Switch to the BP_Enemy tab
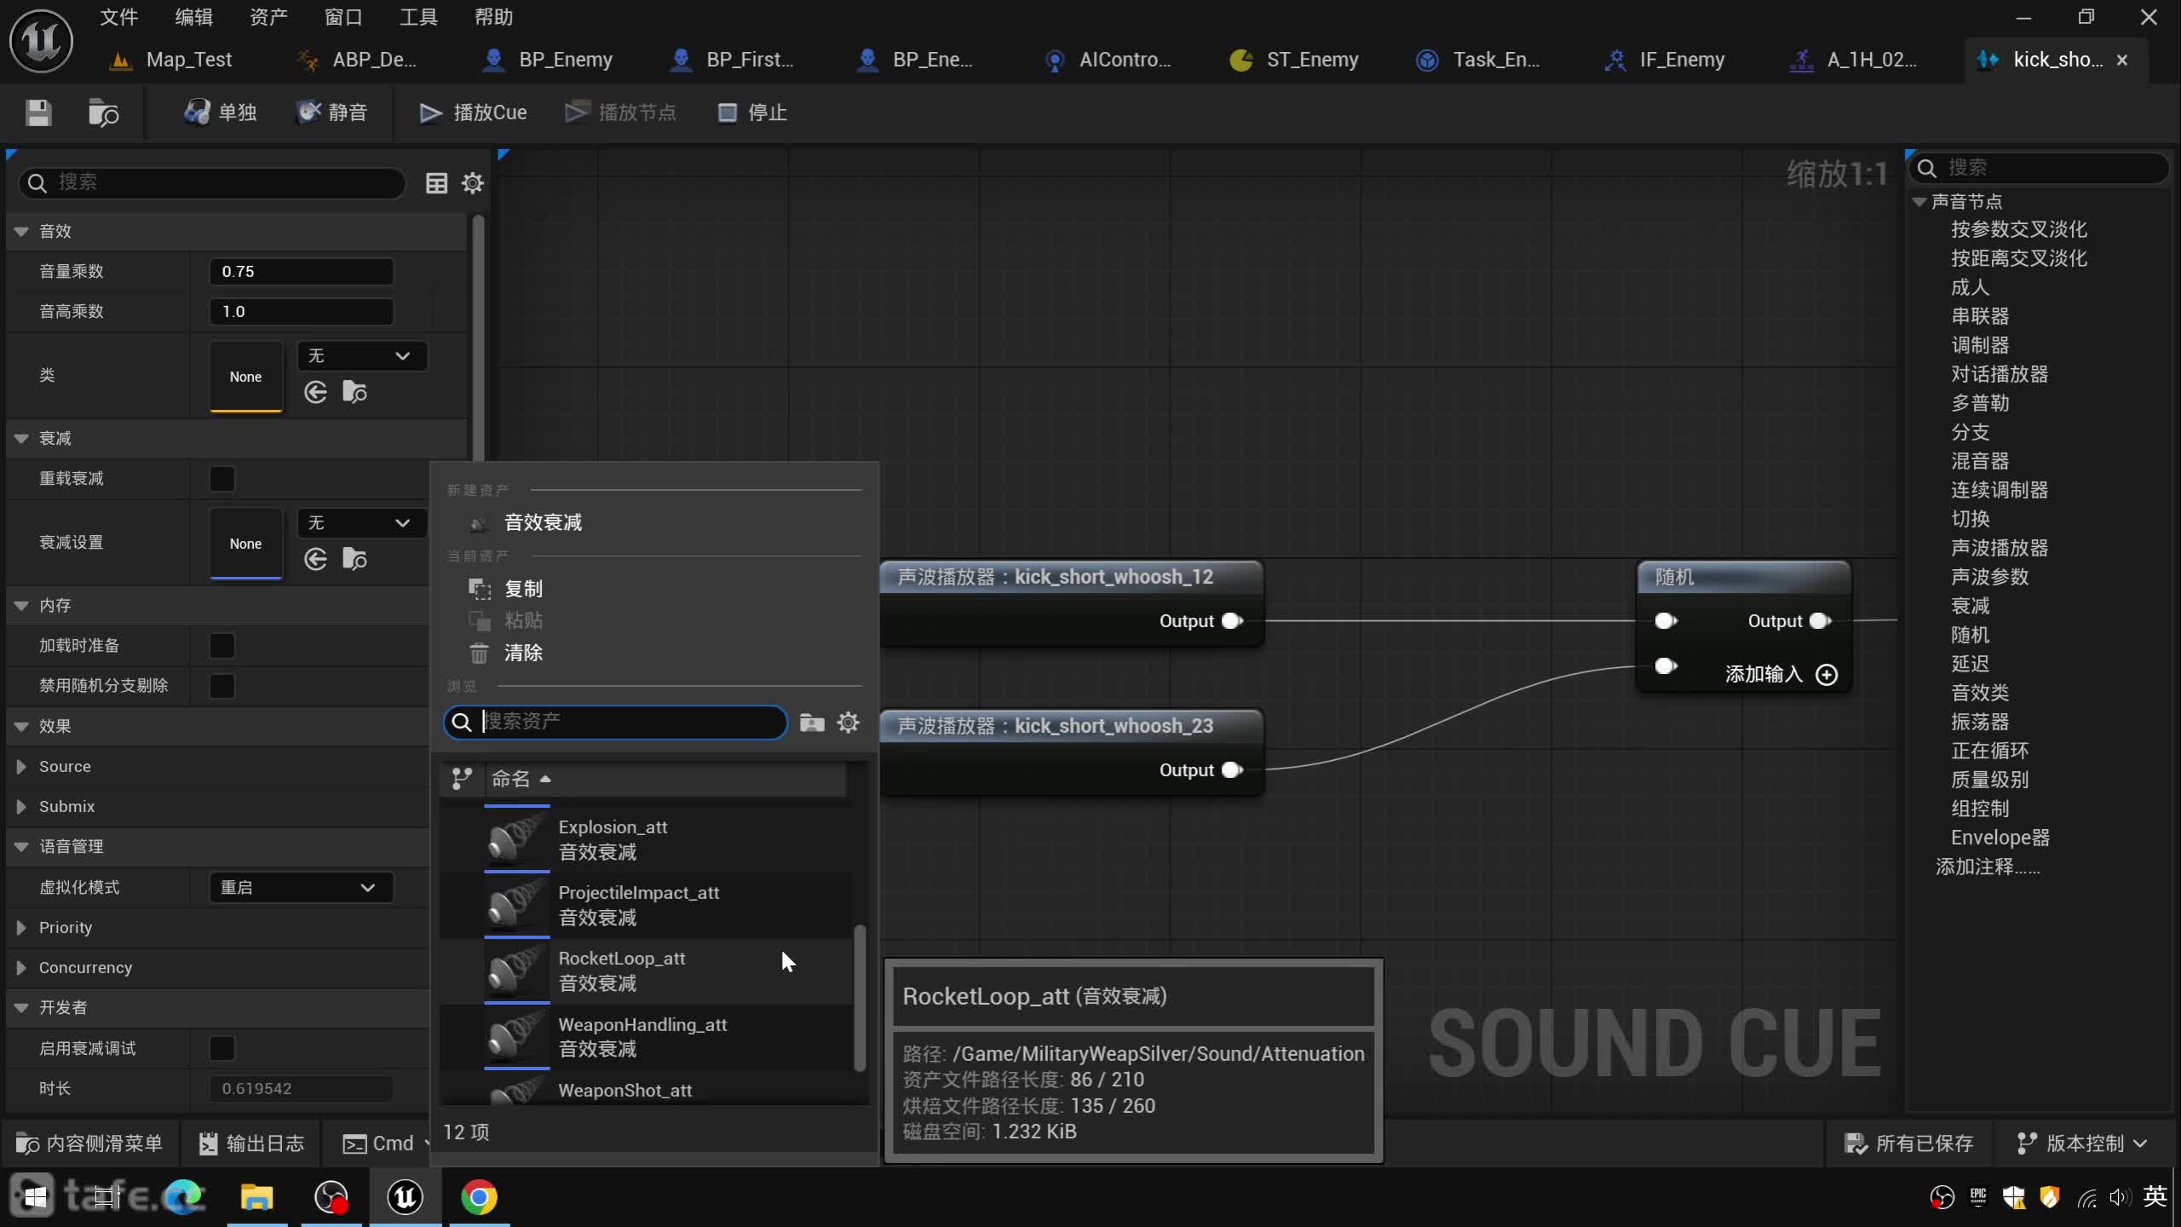The image size is (2181, 1227). 548,60
